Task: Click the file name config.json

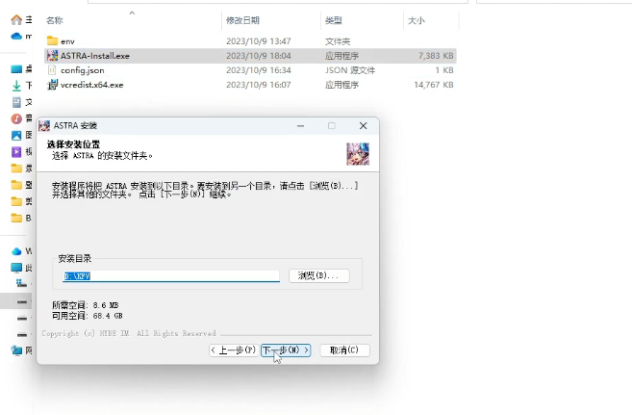Action: pos(82,70)
